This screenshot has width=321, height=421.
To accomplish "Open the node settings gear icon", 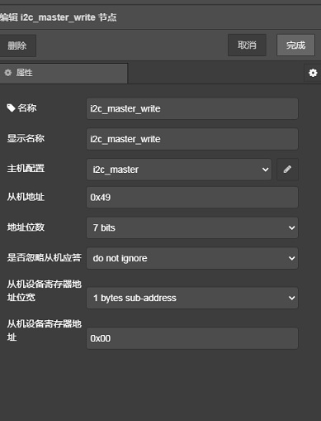I will pos(313,73).
